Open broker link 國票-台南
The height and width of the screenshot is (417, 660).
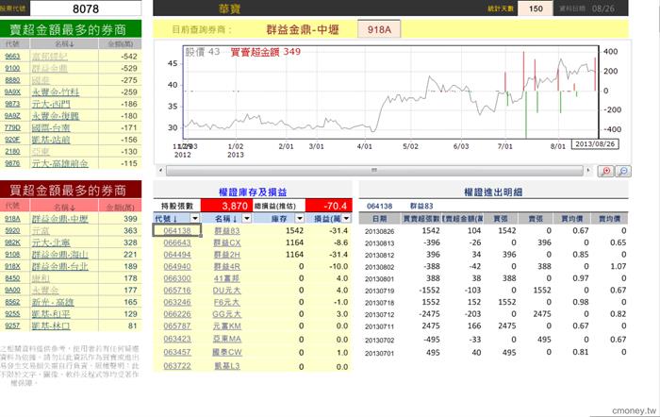click(51, 127)
